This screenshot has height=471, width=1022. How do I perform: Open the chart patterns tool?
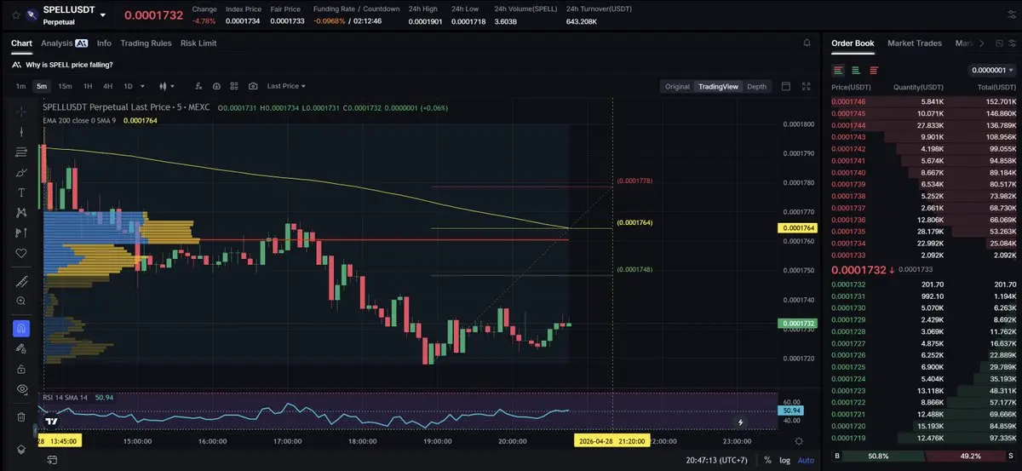21,213
